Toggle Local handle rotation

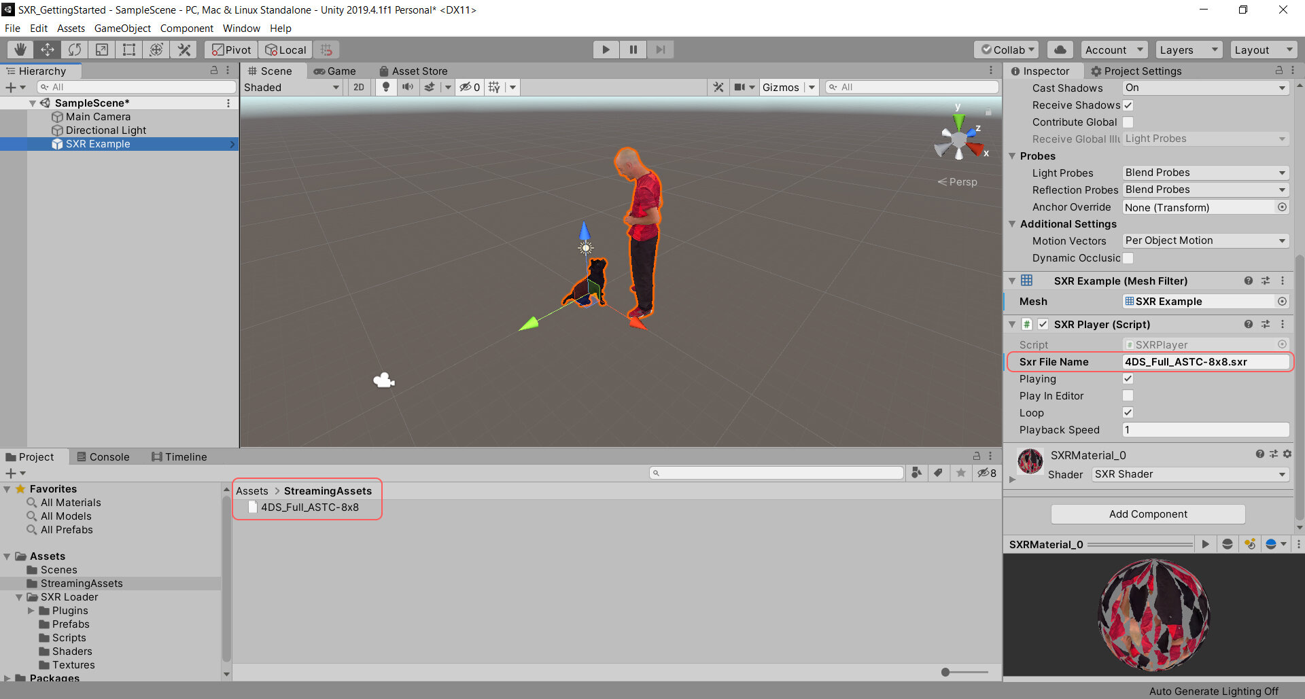[x=285, y=50]
